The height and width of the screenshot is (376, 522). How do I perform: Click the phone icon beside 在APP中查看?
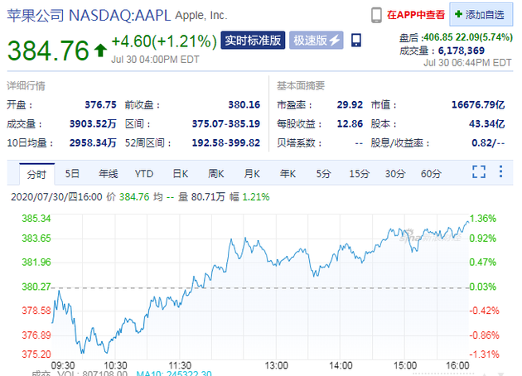[x=376, y=15]
